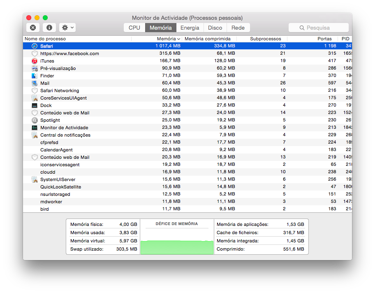Click Dock's 270 ports value
375x293 pixels.
(x=332, y=105)
